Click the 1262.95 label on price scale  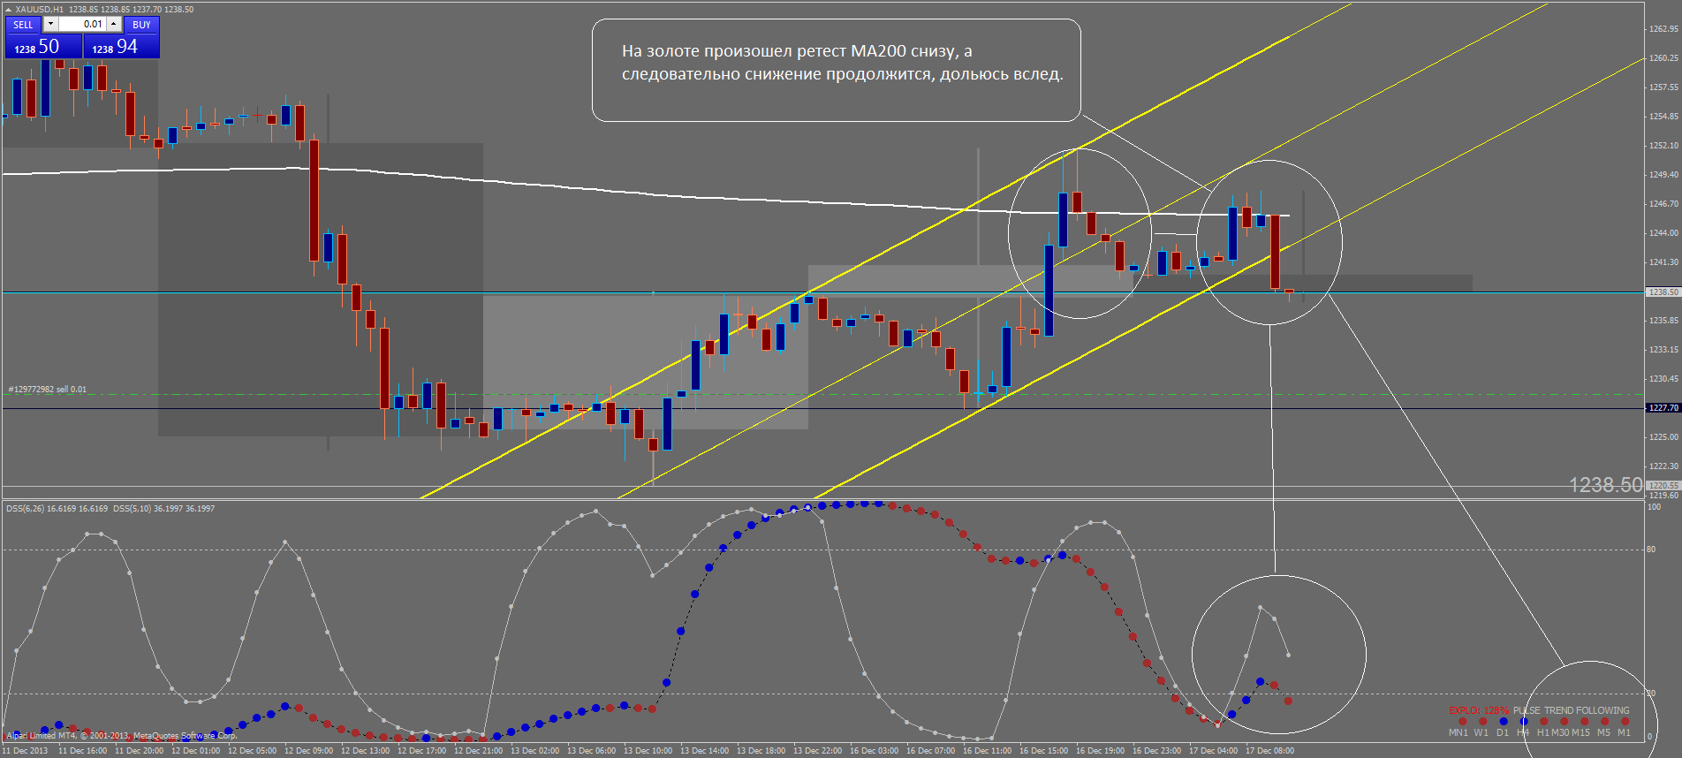click(1663, 29)
